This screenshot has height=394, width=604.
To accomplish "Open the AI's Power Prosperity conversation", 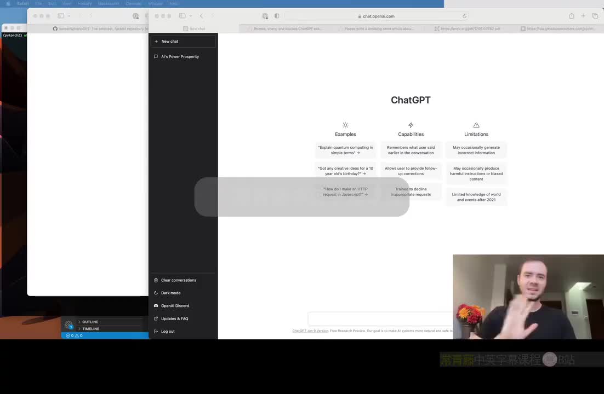I will (183, 56).
